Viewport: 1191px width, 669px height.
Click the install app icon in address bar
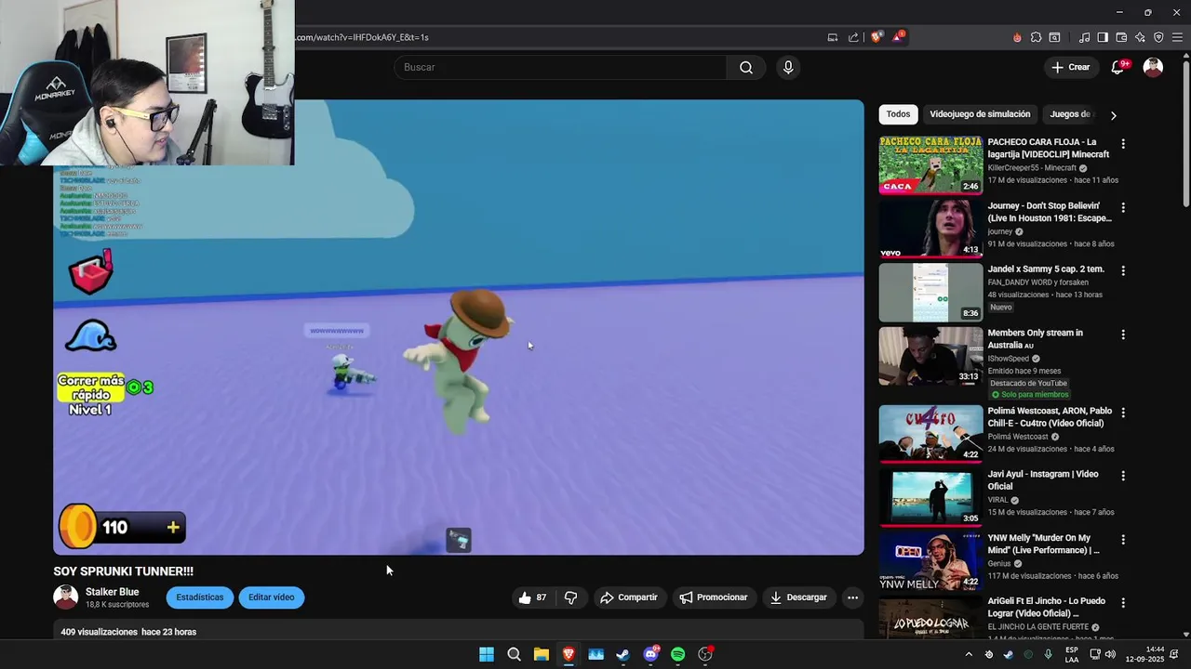[x=833, y=37]
